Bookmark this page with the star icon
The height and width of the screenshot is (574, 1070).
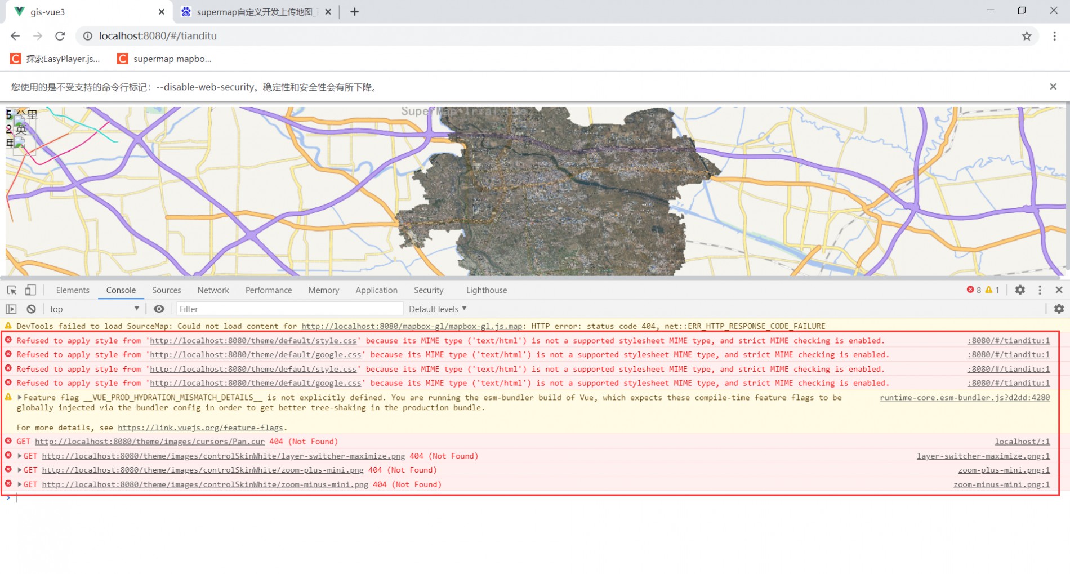1027,36
